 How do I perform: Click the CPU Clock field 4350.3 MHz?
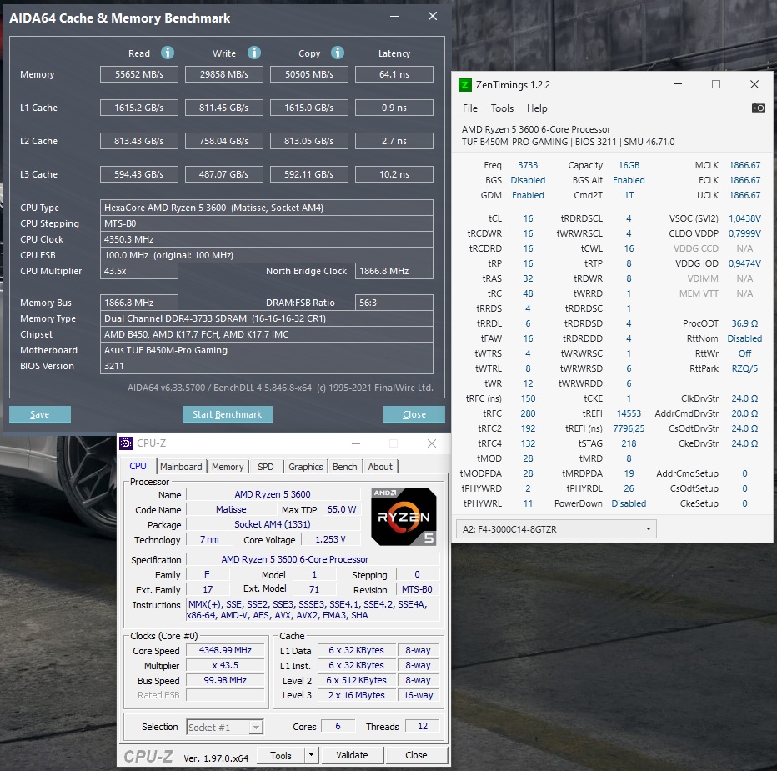(267, 239)
